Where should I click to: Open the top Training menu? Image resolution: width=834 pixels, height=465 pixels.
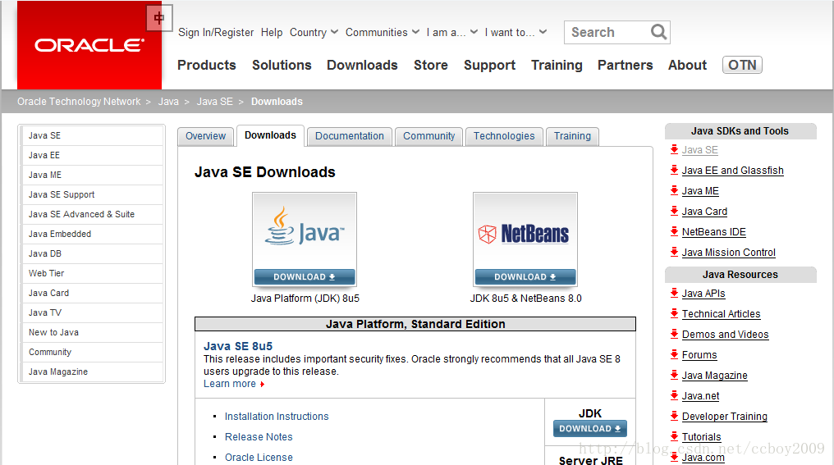(x=557, y=65)
